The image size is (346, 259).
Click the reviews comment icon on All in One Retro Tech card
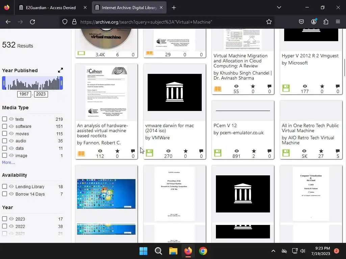point(338,151)
